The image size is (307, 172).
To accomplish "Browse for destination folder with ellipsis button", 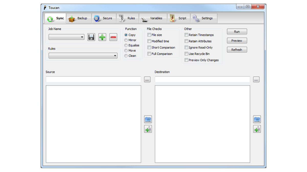I will point(256,80).
